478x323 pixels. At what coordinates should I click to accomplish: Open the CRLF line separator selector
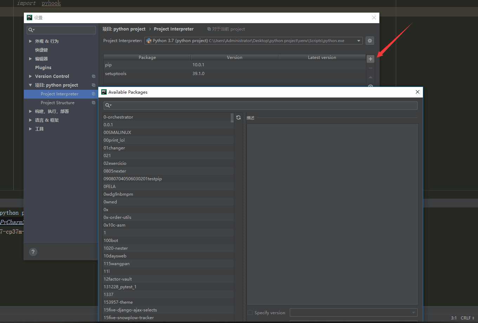tap(467, 318)
